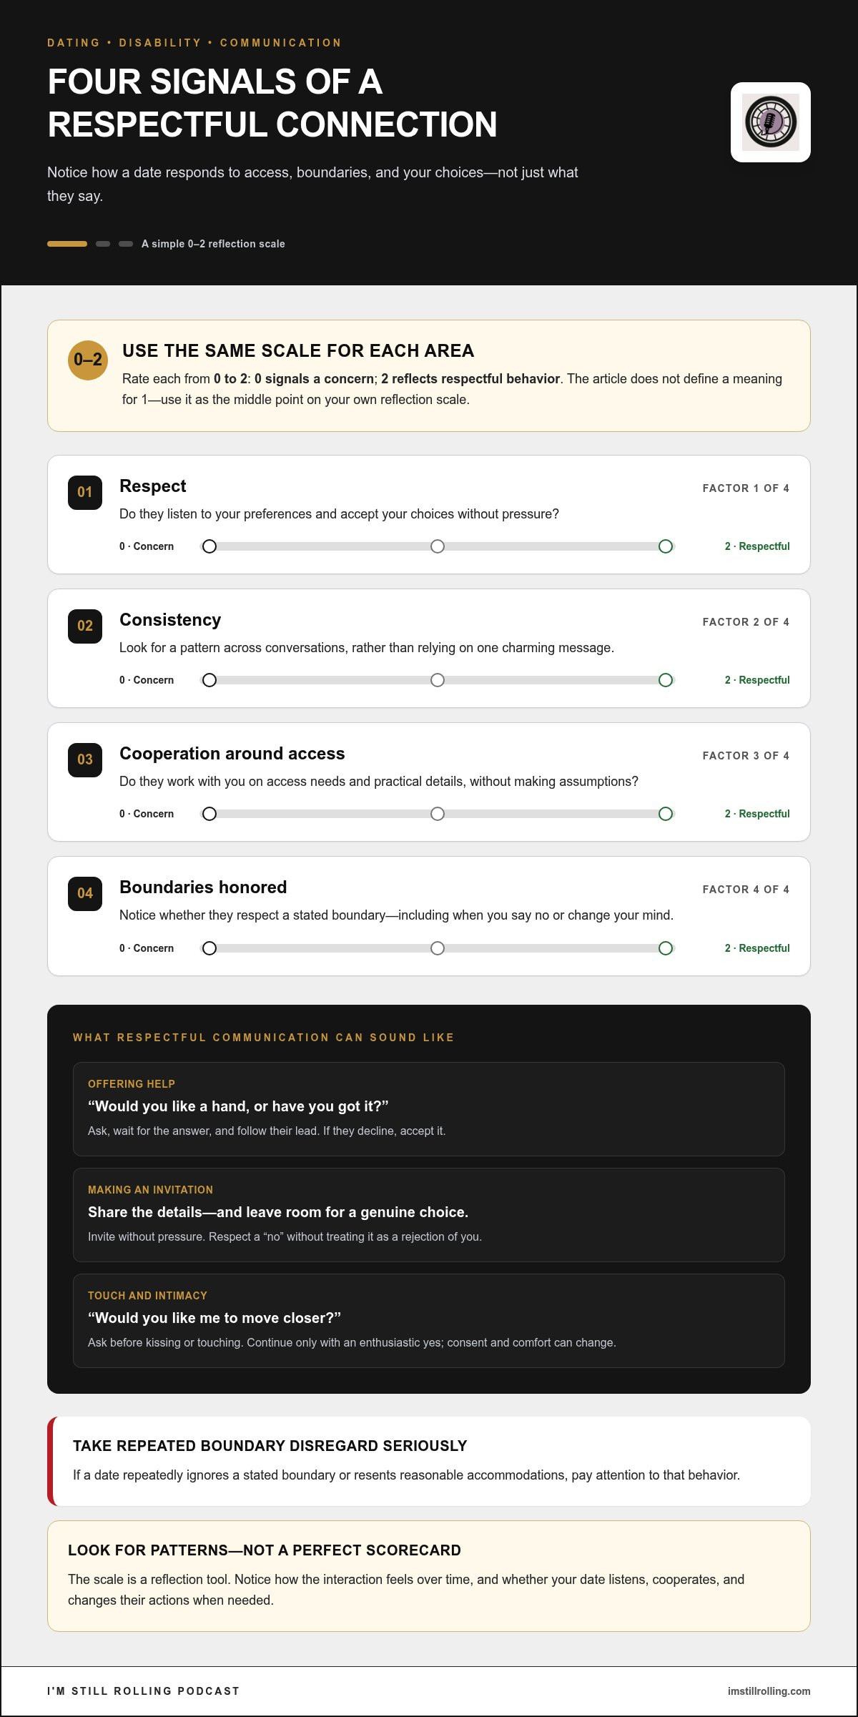Screen dimensions: 858x1717
Task: Click the Respect slider track
Action: point(438,546)
